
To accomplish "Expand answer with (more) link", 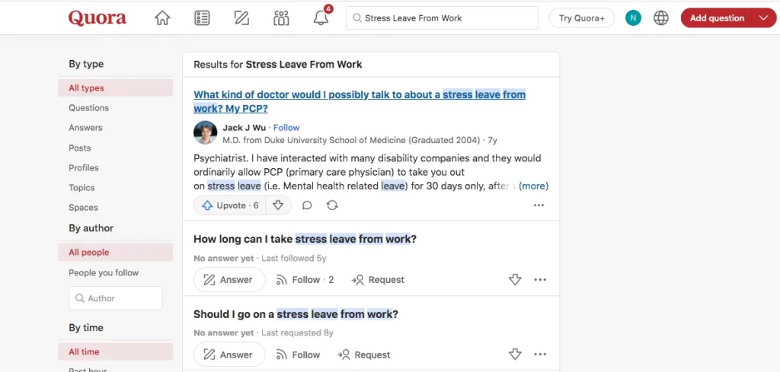I will pos(533,186).
